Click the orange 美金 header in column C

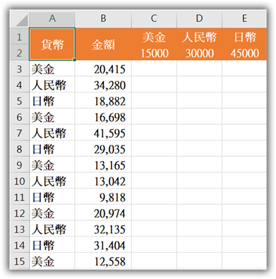pyautogui.click(x=154, y=37)
